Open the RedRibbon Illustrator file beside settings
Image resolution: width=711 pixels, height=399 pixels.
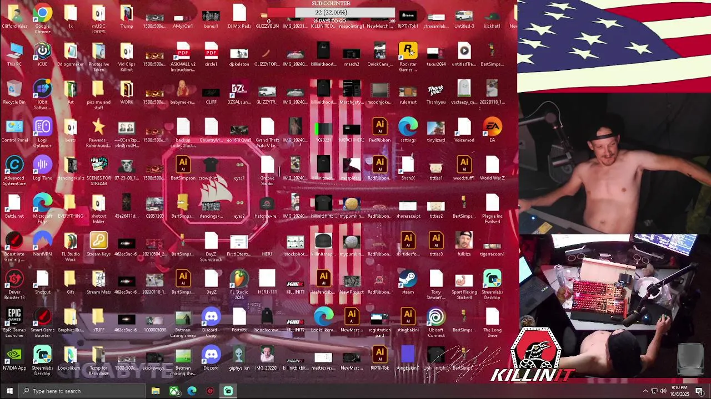tap(379, 127)
